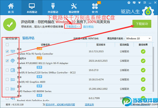Click version 6.0.1.7599 cell
The image size is (158, 108).
(x=94, y=98)
